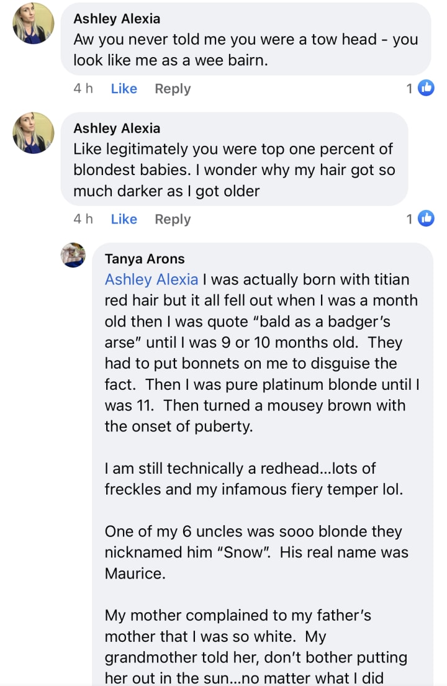Click Ashley Alexia's avatar beside the "tow head" comment
This screenshot has width=447, height=686.
point(34,23)
